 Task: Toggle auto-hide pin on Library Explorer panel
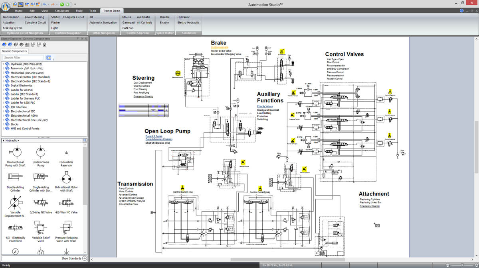[81, 39]
